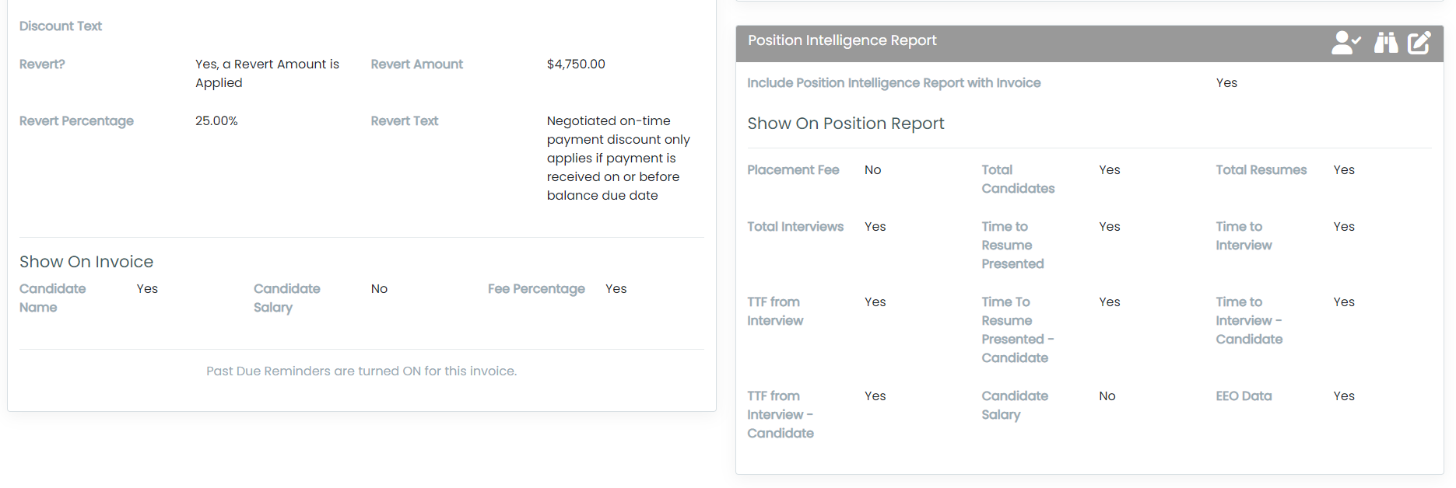
Task: Click the Candidate Name label on invoice section
Action: [x=52, y=298]
